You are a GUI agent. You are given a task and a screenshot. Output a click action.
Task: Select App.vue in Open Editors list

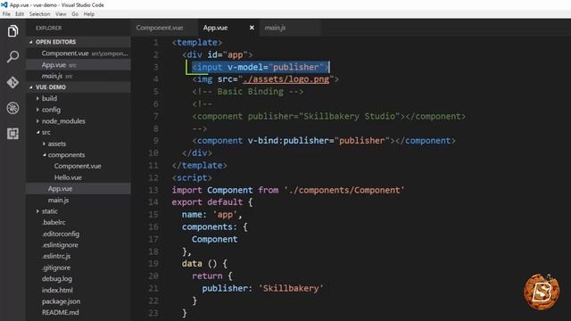pyautogui.click(x=79, y=65)
